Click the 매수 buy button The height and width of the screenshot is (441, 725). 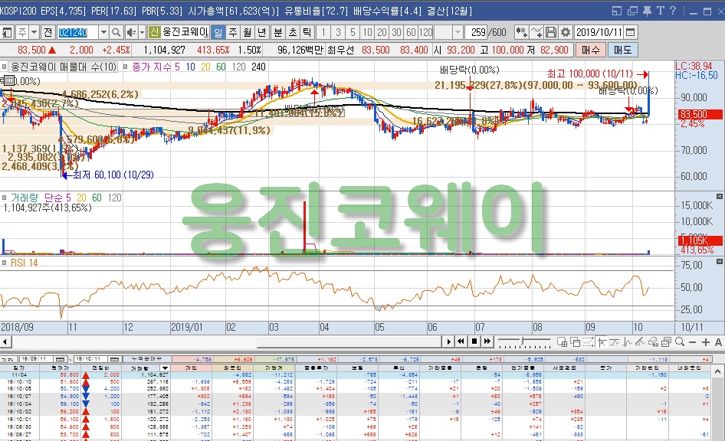point(590,50)
